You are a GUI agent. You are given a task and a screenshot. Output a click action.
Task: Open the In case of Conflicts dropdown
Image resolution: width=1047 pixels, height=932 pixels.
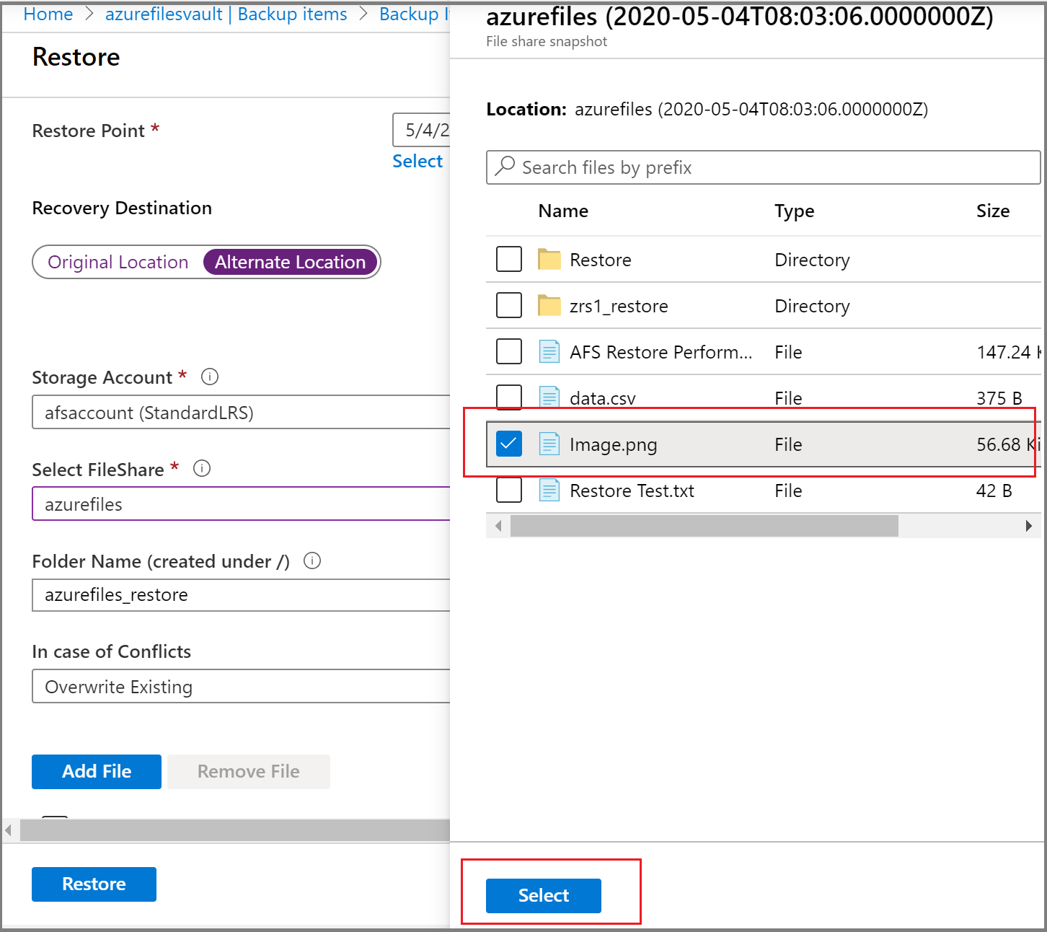click(x=242, y=686)
